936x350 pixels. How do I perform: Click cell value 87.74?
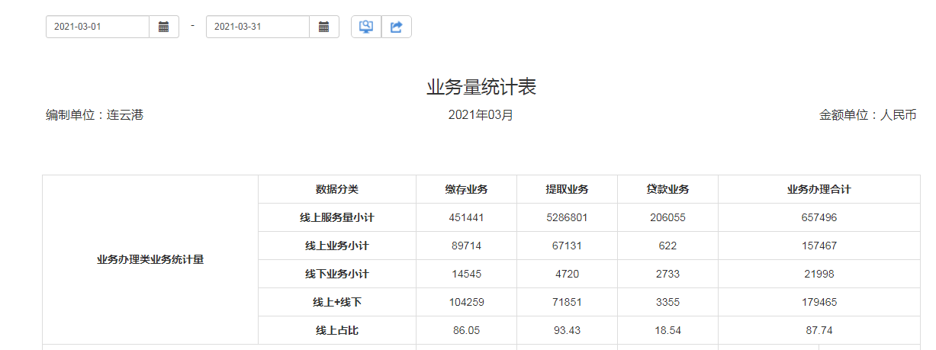[x=819, y=330]
